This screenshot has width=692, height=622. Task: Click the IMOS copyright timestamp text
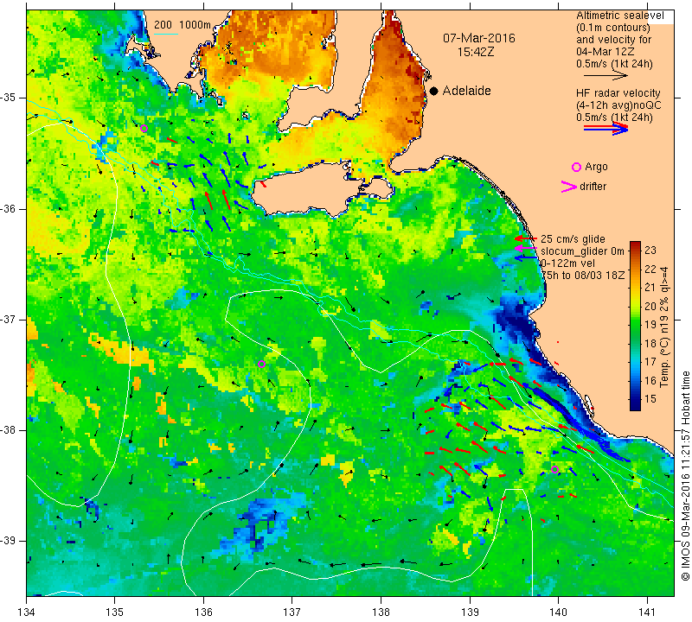[685, 475]
